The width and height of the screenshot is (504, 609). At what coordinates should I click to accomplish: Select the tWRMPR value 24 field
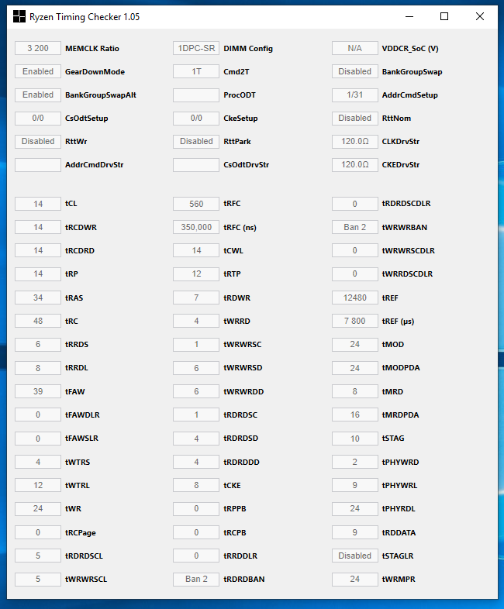(x=355, y=579)
